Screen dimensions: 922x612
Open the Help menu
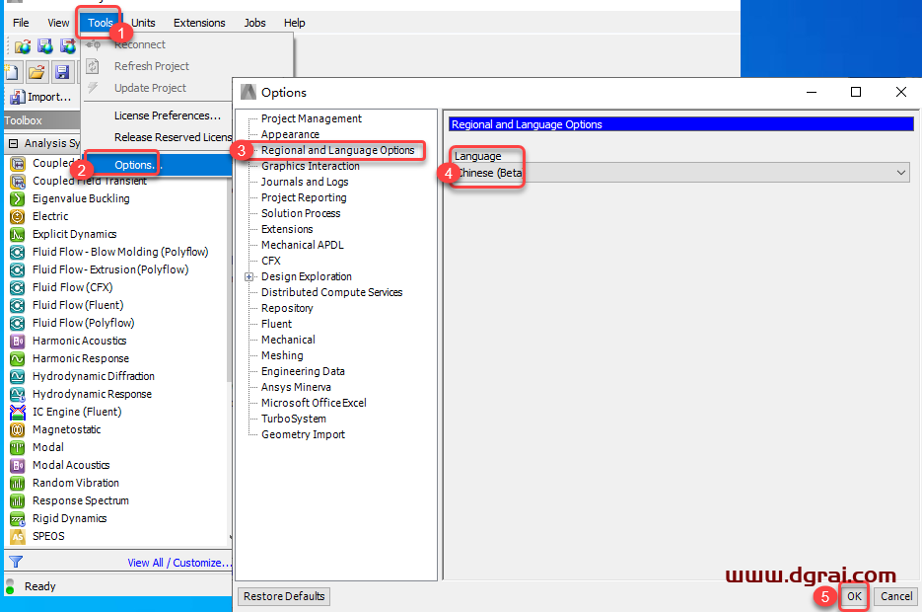(x=294, y=23)
